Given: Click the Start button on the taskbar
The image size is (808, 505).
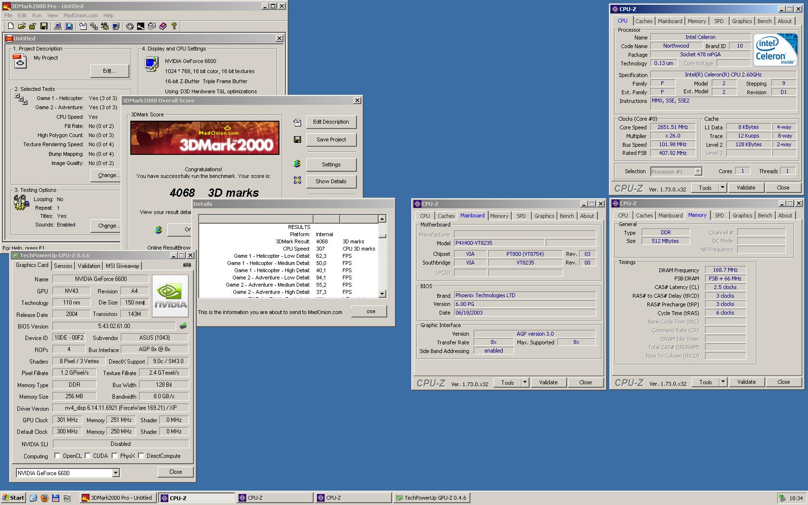Looking at the screenshot, I should [13, 498].
